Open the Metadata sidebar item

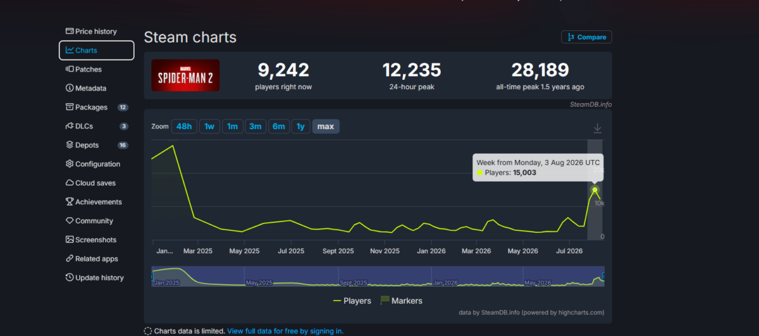(x=96, y=88)
